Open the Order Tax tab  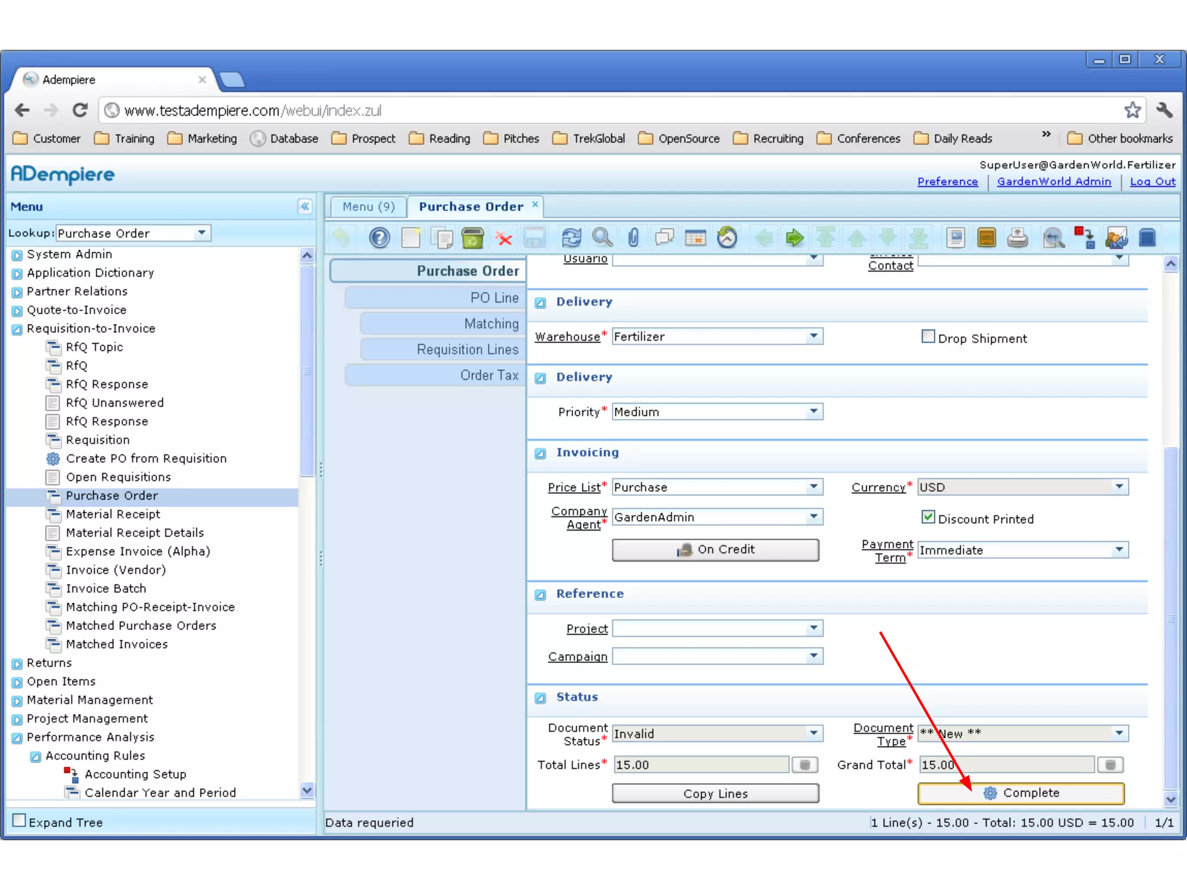[x=436, y=375]
